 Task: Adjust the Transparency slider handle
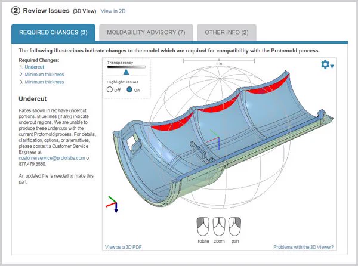(x=126, y=72)
